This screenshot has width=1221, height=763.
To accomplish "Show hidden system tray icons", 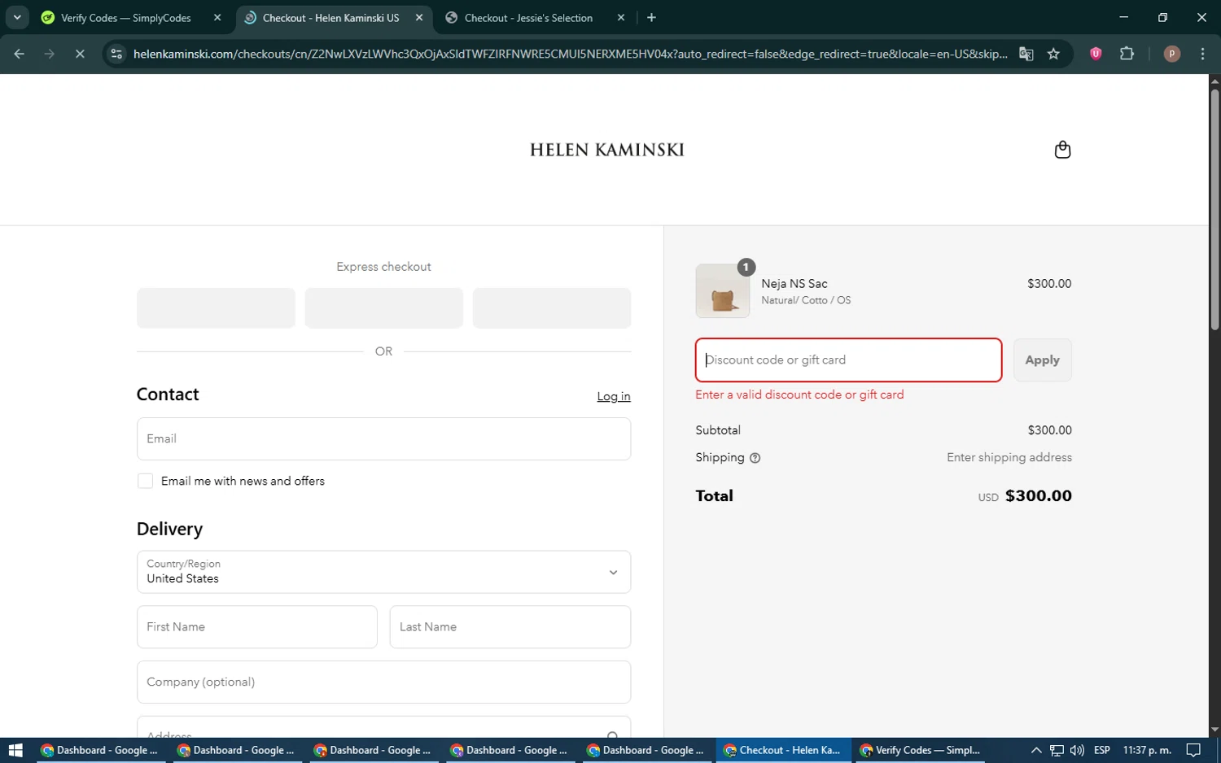I will click(1035, 750).
